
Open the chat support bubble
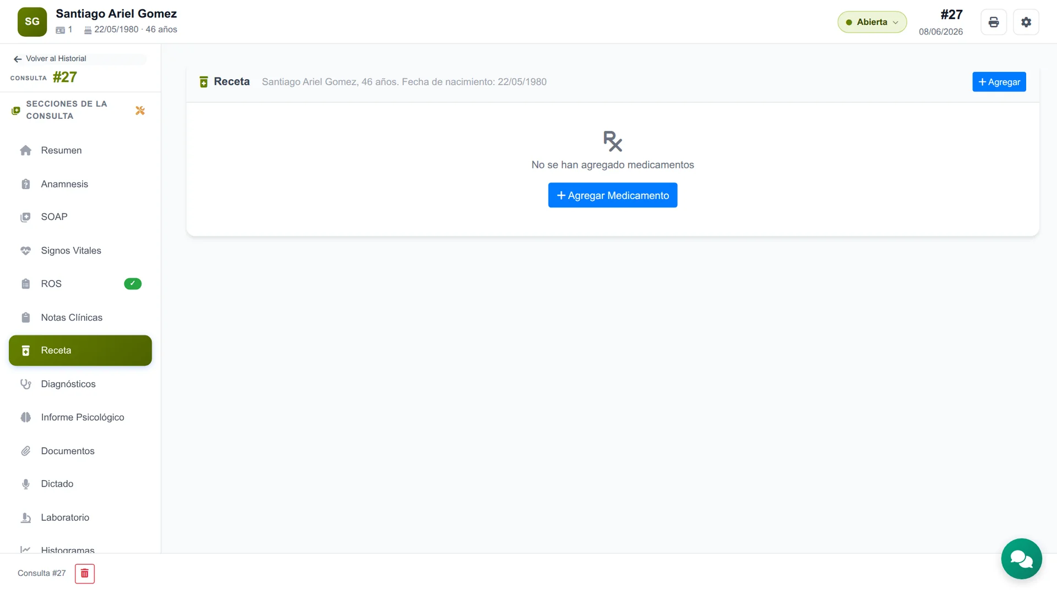coord(1021,559)
